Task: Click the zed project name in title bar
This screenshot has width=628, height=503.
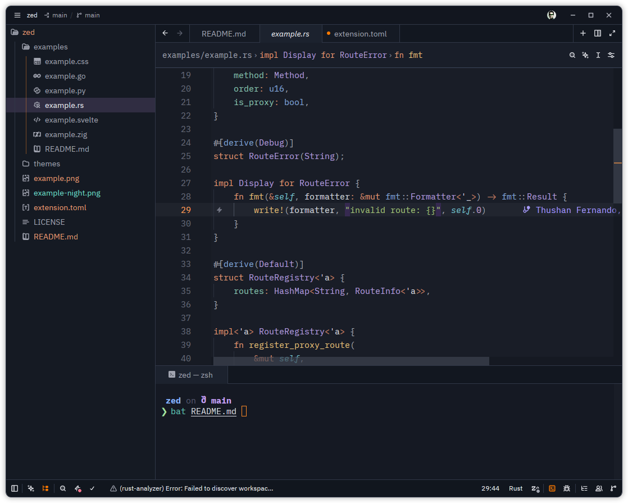Action: click(x=32, y=15)
